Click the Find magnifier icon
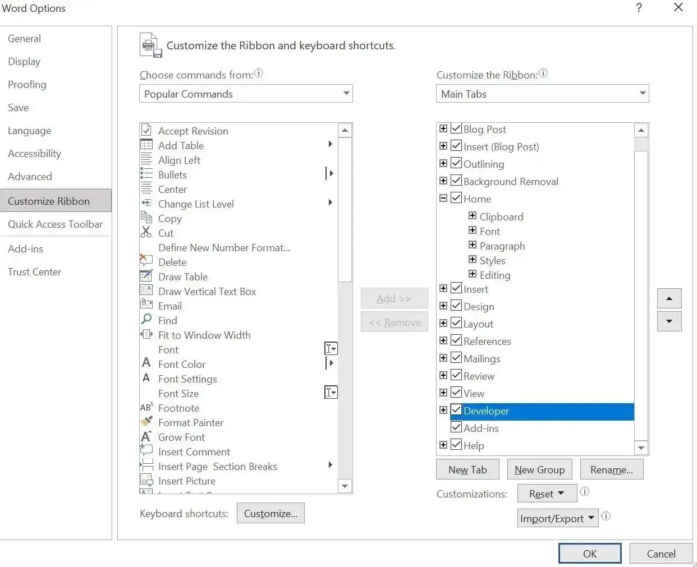The width and height of the screenshot is (697, 567). (x=146, y=320)
